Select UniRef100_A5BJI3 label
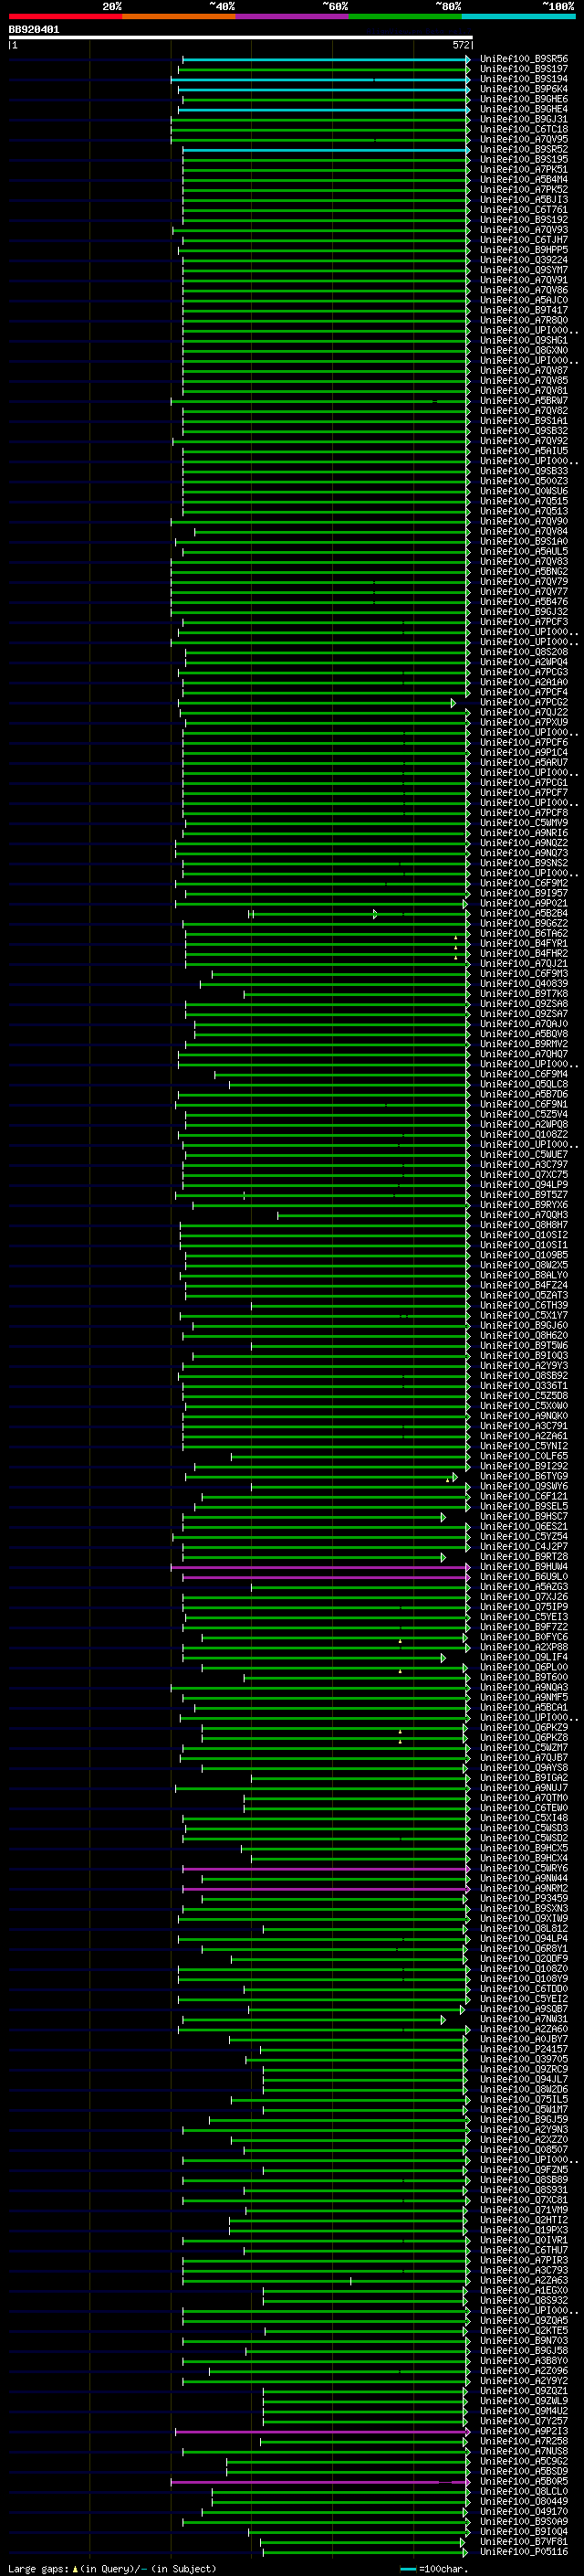 (x=523, y=200)
